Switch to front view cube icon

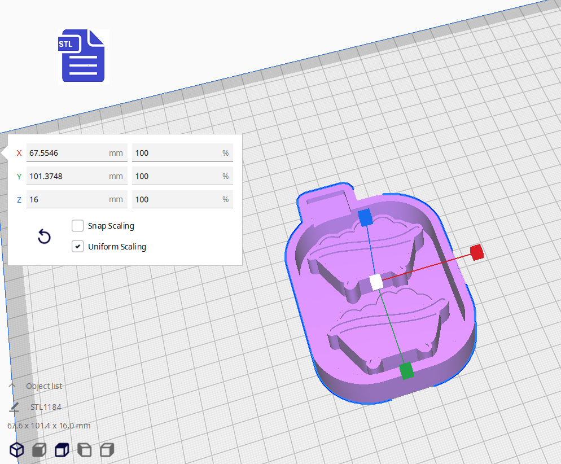[x=39, y=450]
